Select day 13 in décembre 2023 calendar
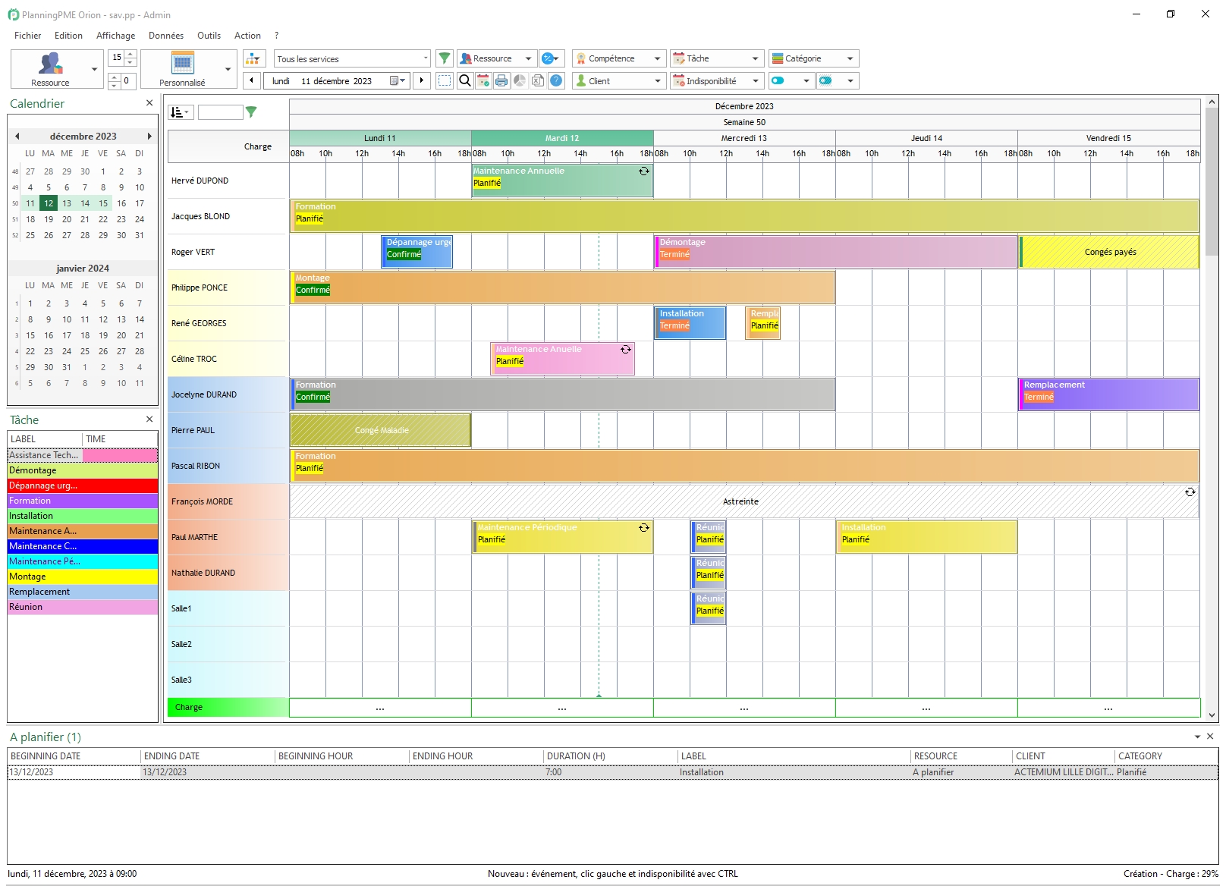 (67, 203)
